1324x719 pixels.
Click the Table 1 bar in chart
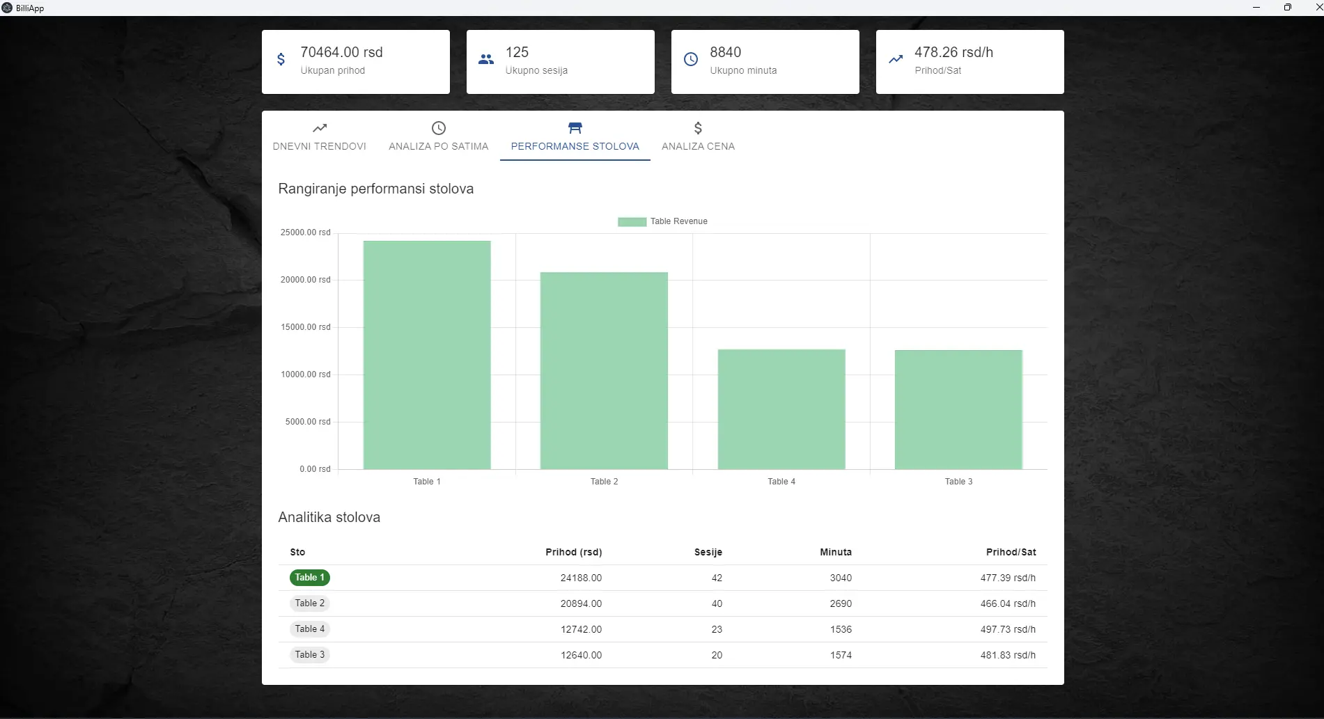[427, 355]
